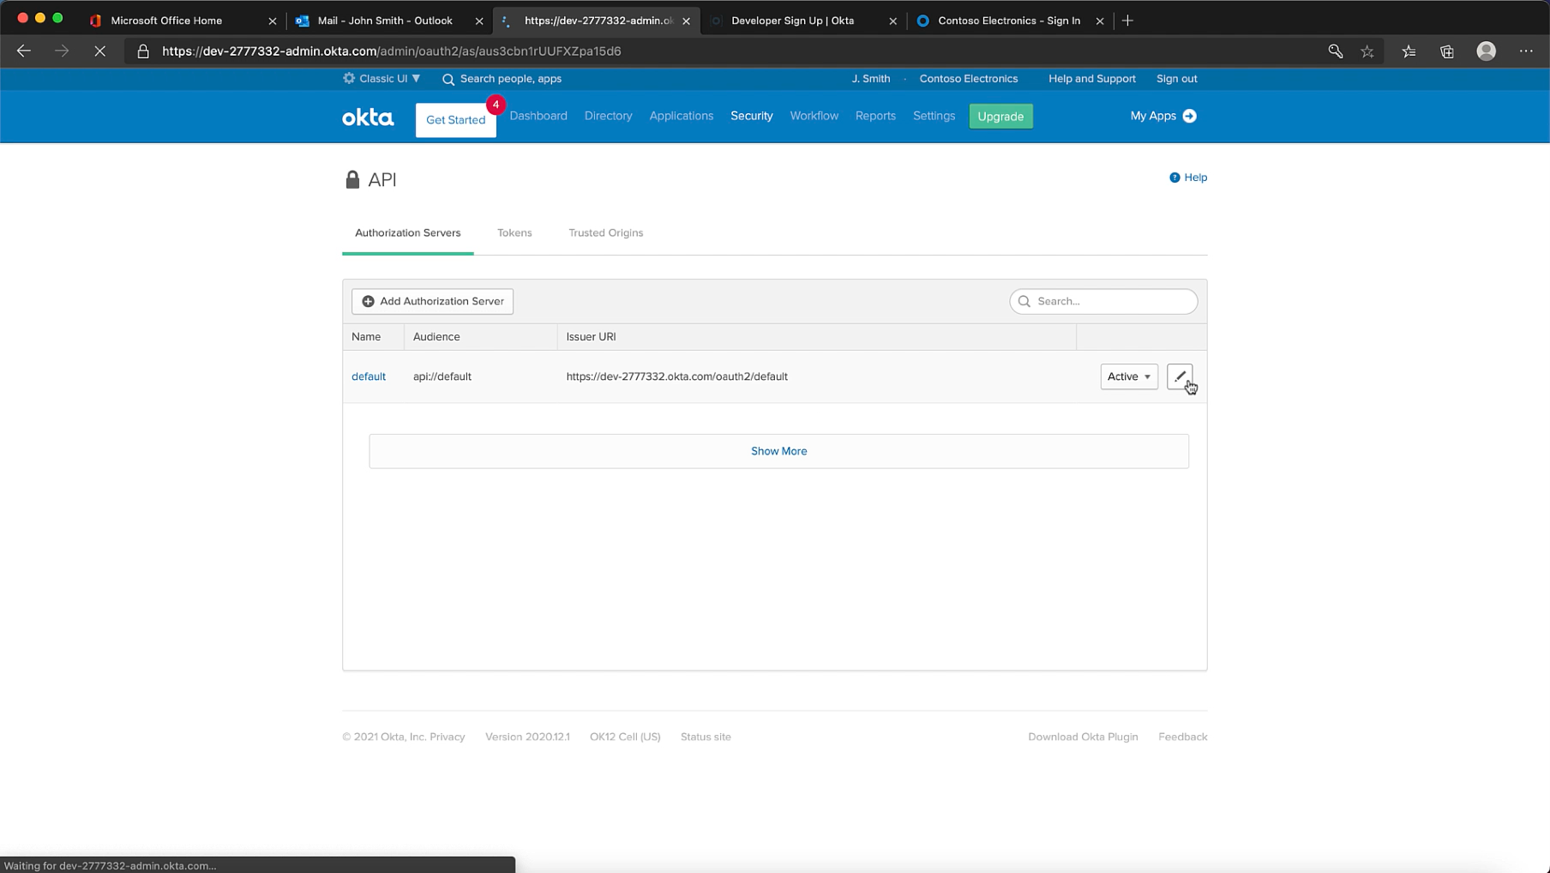Click the browser profile avatar

(1487, 51)
